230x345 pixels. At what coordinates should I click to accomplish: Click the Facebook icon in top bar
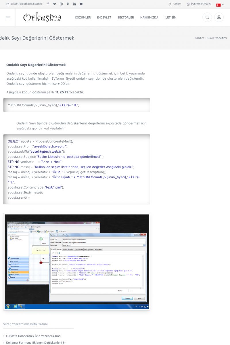click(48, 4)
